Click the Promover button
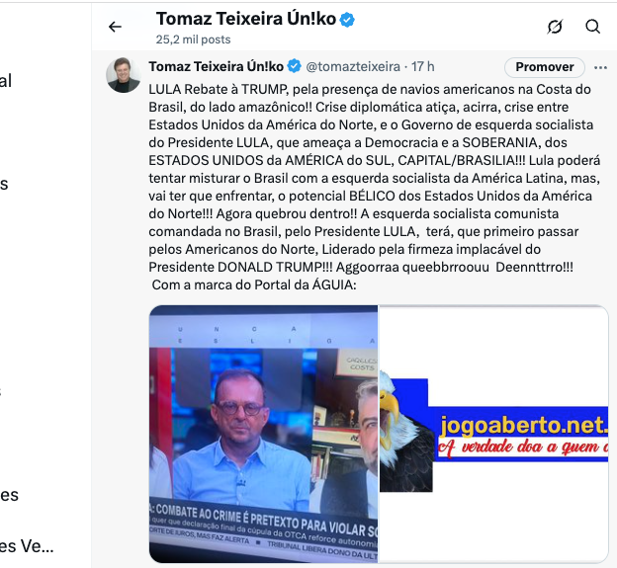The height and width of the screenshot is (568, 617). tap(545, 67)
